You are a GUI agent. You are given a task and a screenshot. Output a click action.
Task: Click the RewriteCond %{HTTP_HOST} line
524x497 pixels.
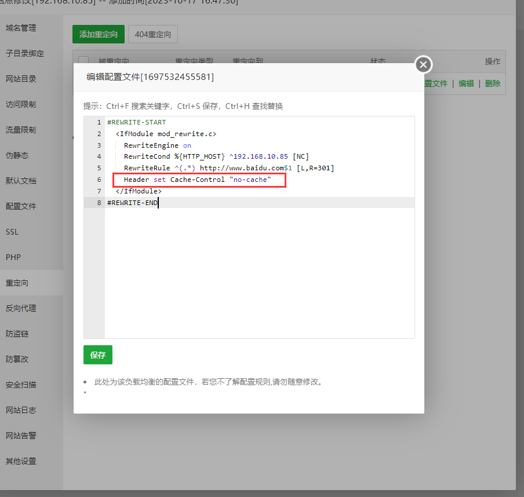pyautogui.click(x=216, y=156)
